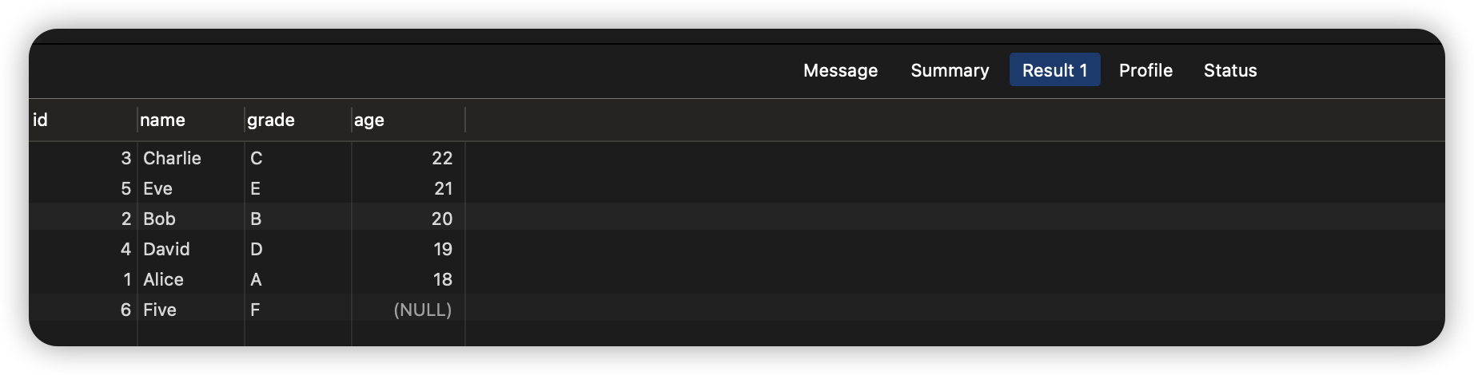This screenshot has width=1474, height=375.
Task: Click the age cell showing 22
Action: tap(442, 158)
